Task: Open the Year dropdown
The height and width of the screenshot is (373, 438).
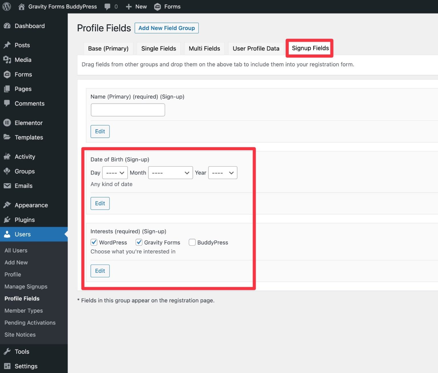Action: [223, 173]
